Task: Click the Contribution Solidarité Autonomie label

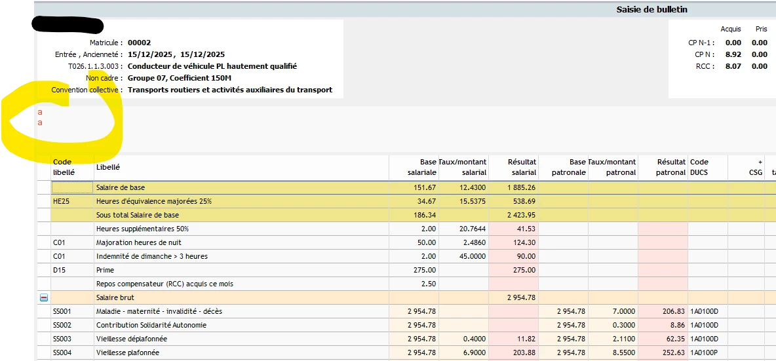Action: pyautogui.click(x=151, y=325)
